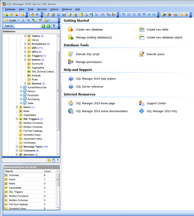Image resolution: width=194 pixels, height=216 pixels.
Task: Click the SQL Manager home page house icon
Action: [71, 103]
